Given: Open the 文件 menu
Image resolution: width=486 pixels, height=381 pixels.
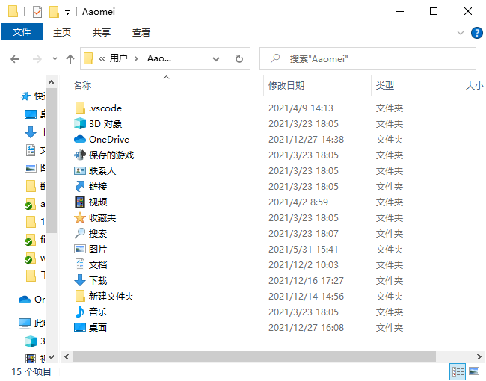Looking at the screenshot, I should click(22, 32).
